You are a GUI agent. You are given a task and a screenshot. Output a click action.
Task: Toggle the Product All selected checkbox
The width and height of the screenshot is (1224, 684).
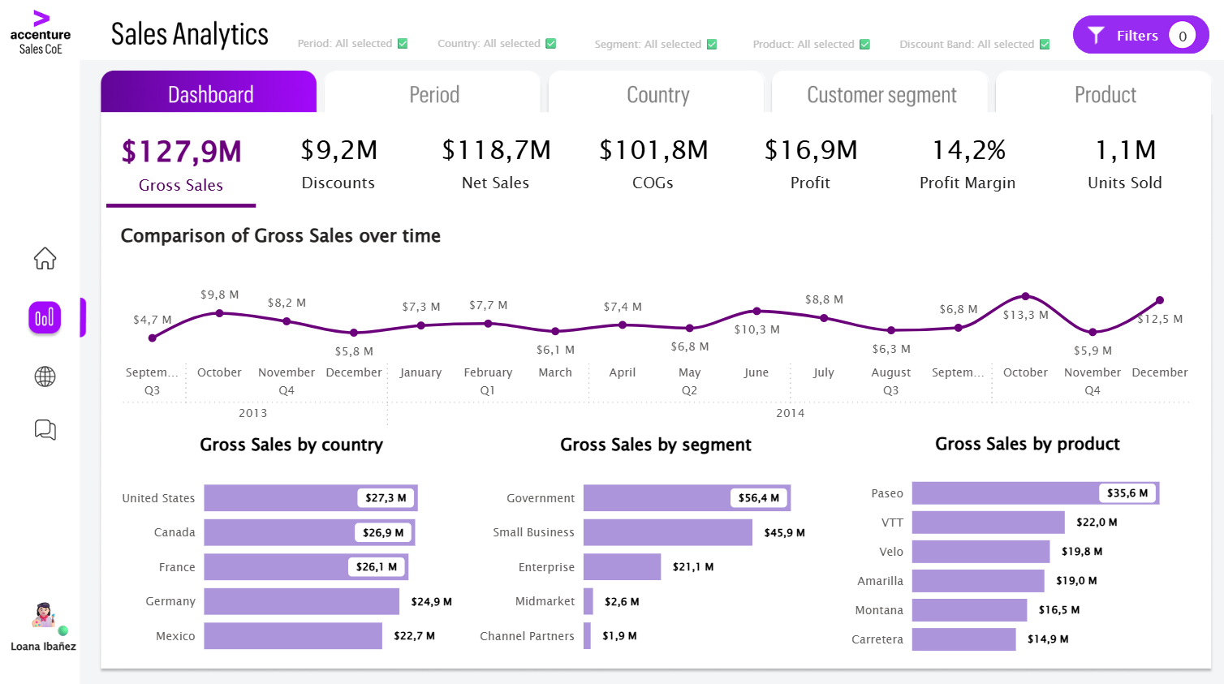(x=864, y=45)
